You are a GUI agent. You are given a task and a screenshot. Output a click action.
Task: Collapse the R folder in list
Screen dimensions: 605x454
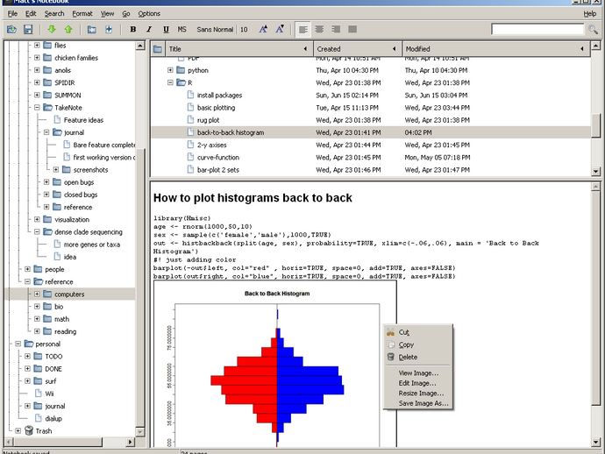[170, 82]
